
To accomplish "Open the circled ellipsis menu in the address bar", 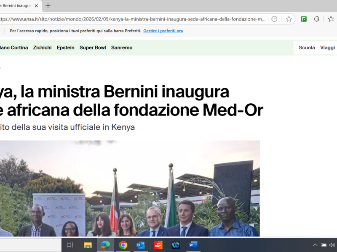I will pyautogui.click(x=274, y=18).
